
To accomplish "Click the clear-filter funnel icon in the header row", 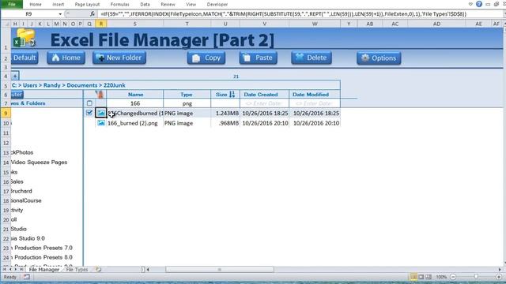I will 100,95.
